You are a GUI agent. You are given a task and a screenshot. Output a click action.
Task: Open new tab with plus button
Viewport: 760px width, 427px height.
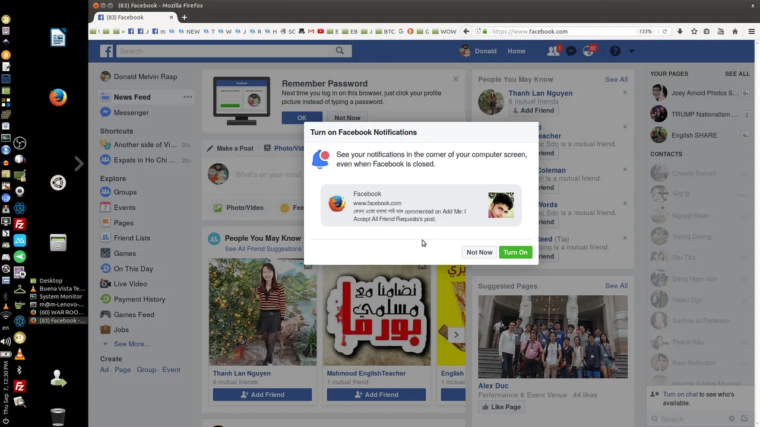(184, 17)
